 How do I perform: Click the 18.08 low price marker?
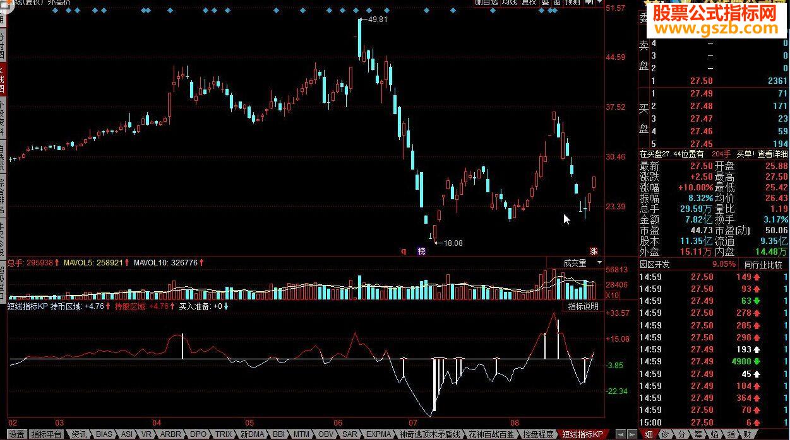pos(453,243)
